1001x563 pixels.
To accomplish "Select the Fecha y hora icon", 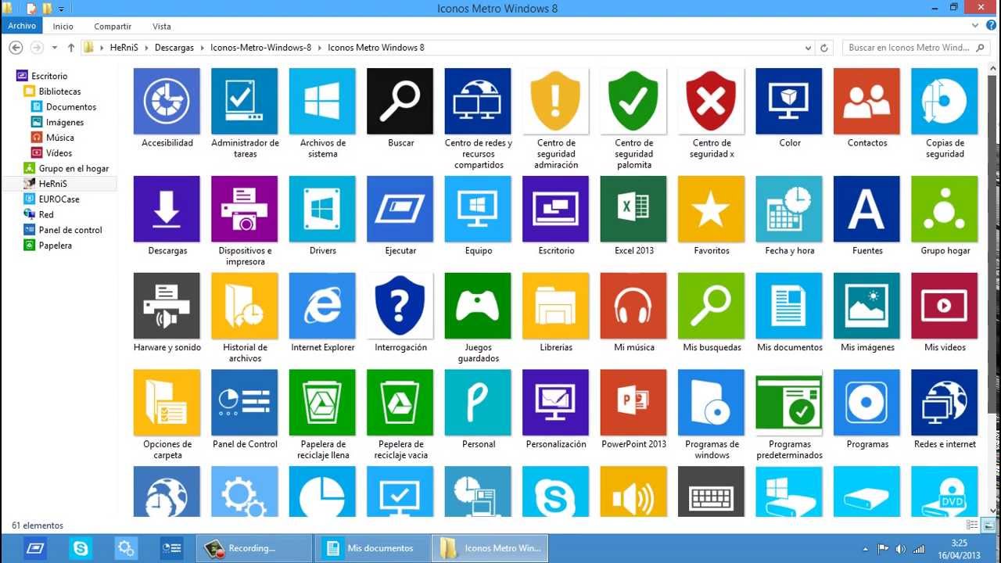I will pyautogui.click(x=789, y=209).
